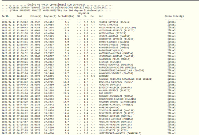Click KOSEBAYIR-SIVRICE (ELAZIG) row location
The image size is (199, 135).
[117, 39]
